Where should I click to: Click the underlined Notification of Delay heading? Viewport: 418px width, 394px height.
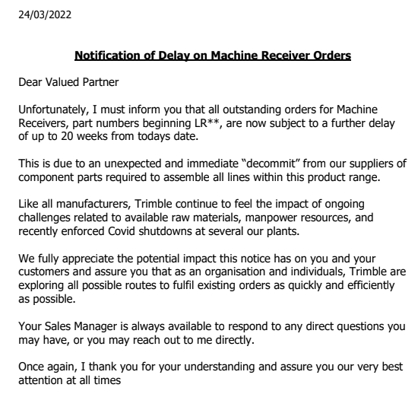(x=213, y=56)
